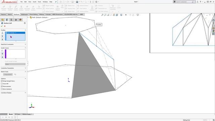
Task: Move selected profile down arrow button
Action: coord(2,39)
